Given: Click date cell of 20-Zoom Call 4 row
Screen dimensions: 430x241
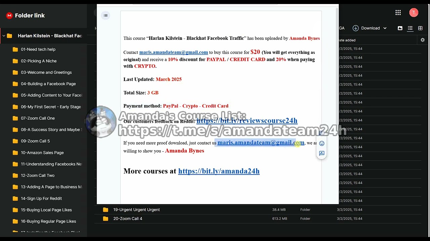Looking at the screenshot, I should 349,219.
